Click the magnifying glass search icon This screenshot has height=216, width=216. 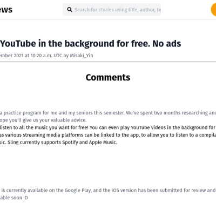tap(70, 10)
